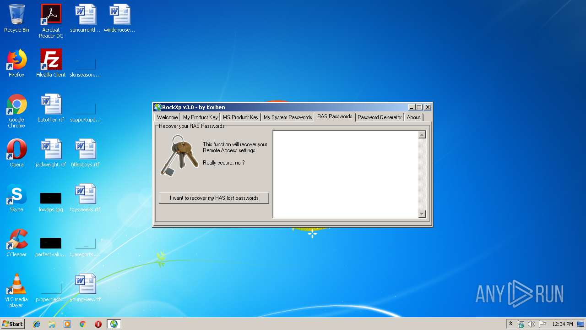Open the MS Product Key tab
Screen dimensions: 586x330
pos(240,117)
